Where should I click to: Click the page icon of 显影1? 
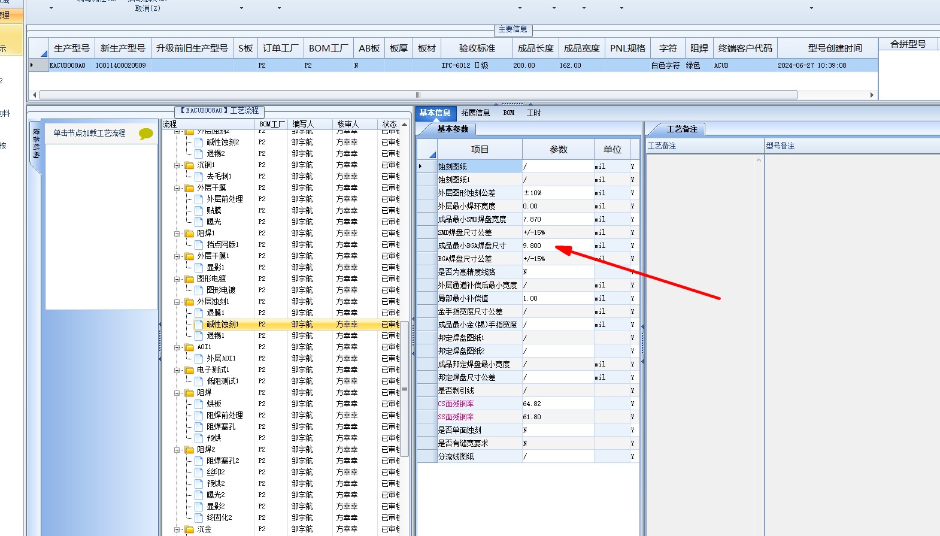[x=199, y=268]
